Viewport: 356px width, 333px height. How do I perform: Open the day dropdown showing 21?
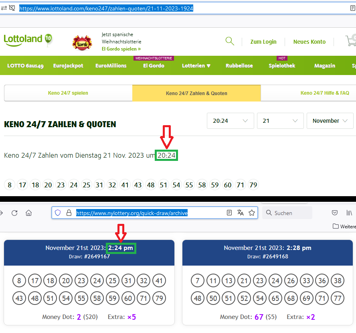(280, 121)
